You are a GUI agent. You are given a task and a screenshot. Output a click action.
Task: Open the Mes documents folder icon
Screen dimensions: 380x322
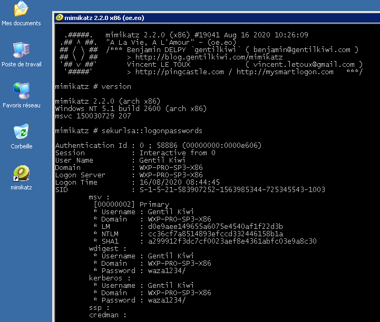pos(21,9)
